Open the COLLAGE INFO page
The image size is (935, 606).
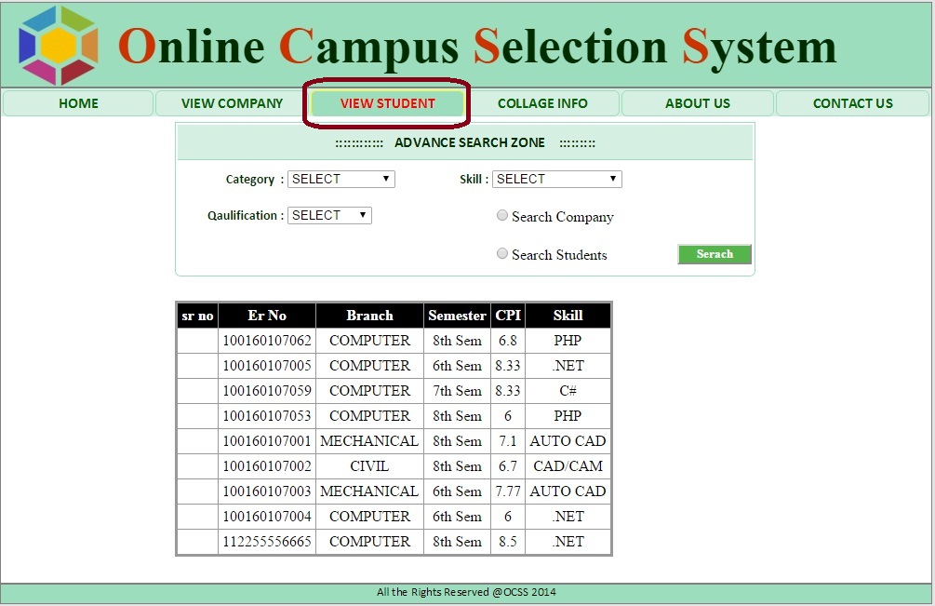tap(542, 103)
